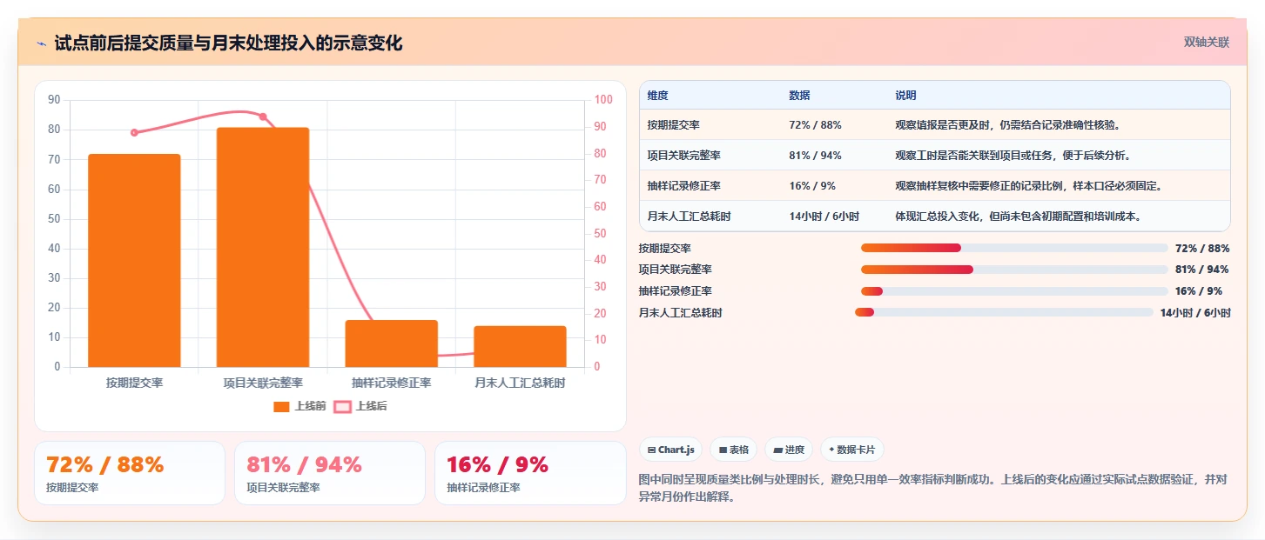
Task: Click the orange bar for 项目关联完整率
Action: coord(263,247)
